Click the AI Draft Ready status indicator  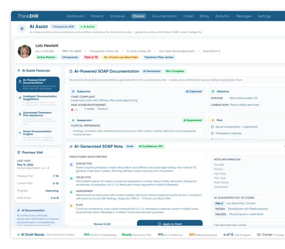coord(31,235)
